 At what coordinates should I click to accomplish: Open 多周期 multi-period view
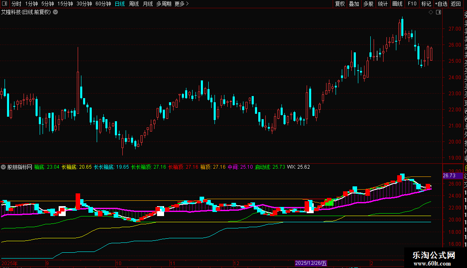click(164, 4)
